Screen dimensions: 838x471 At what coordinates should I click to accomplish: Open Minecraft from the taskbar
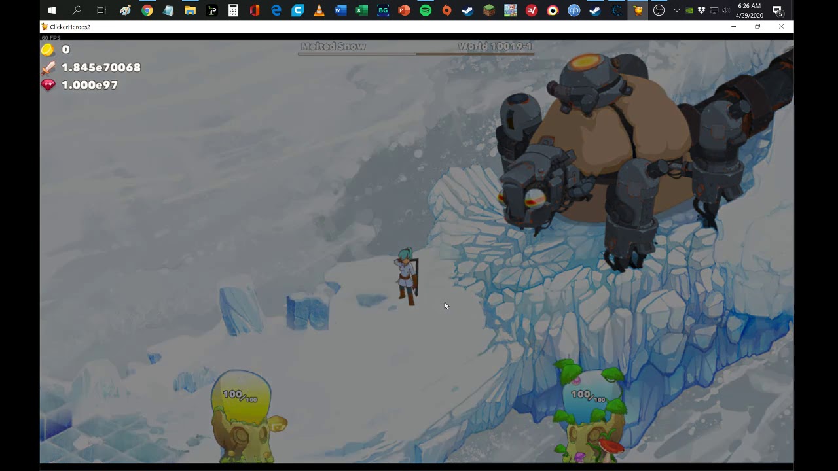(489, 10)
